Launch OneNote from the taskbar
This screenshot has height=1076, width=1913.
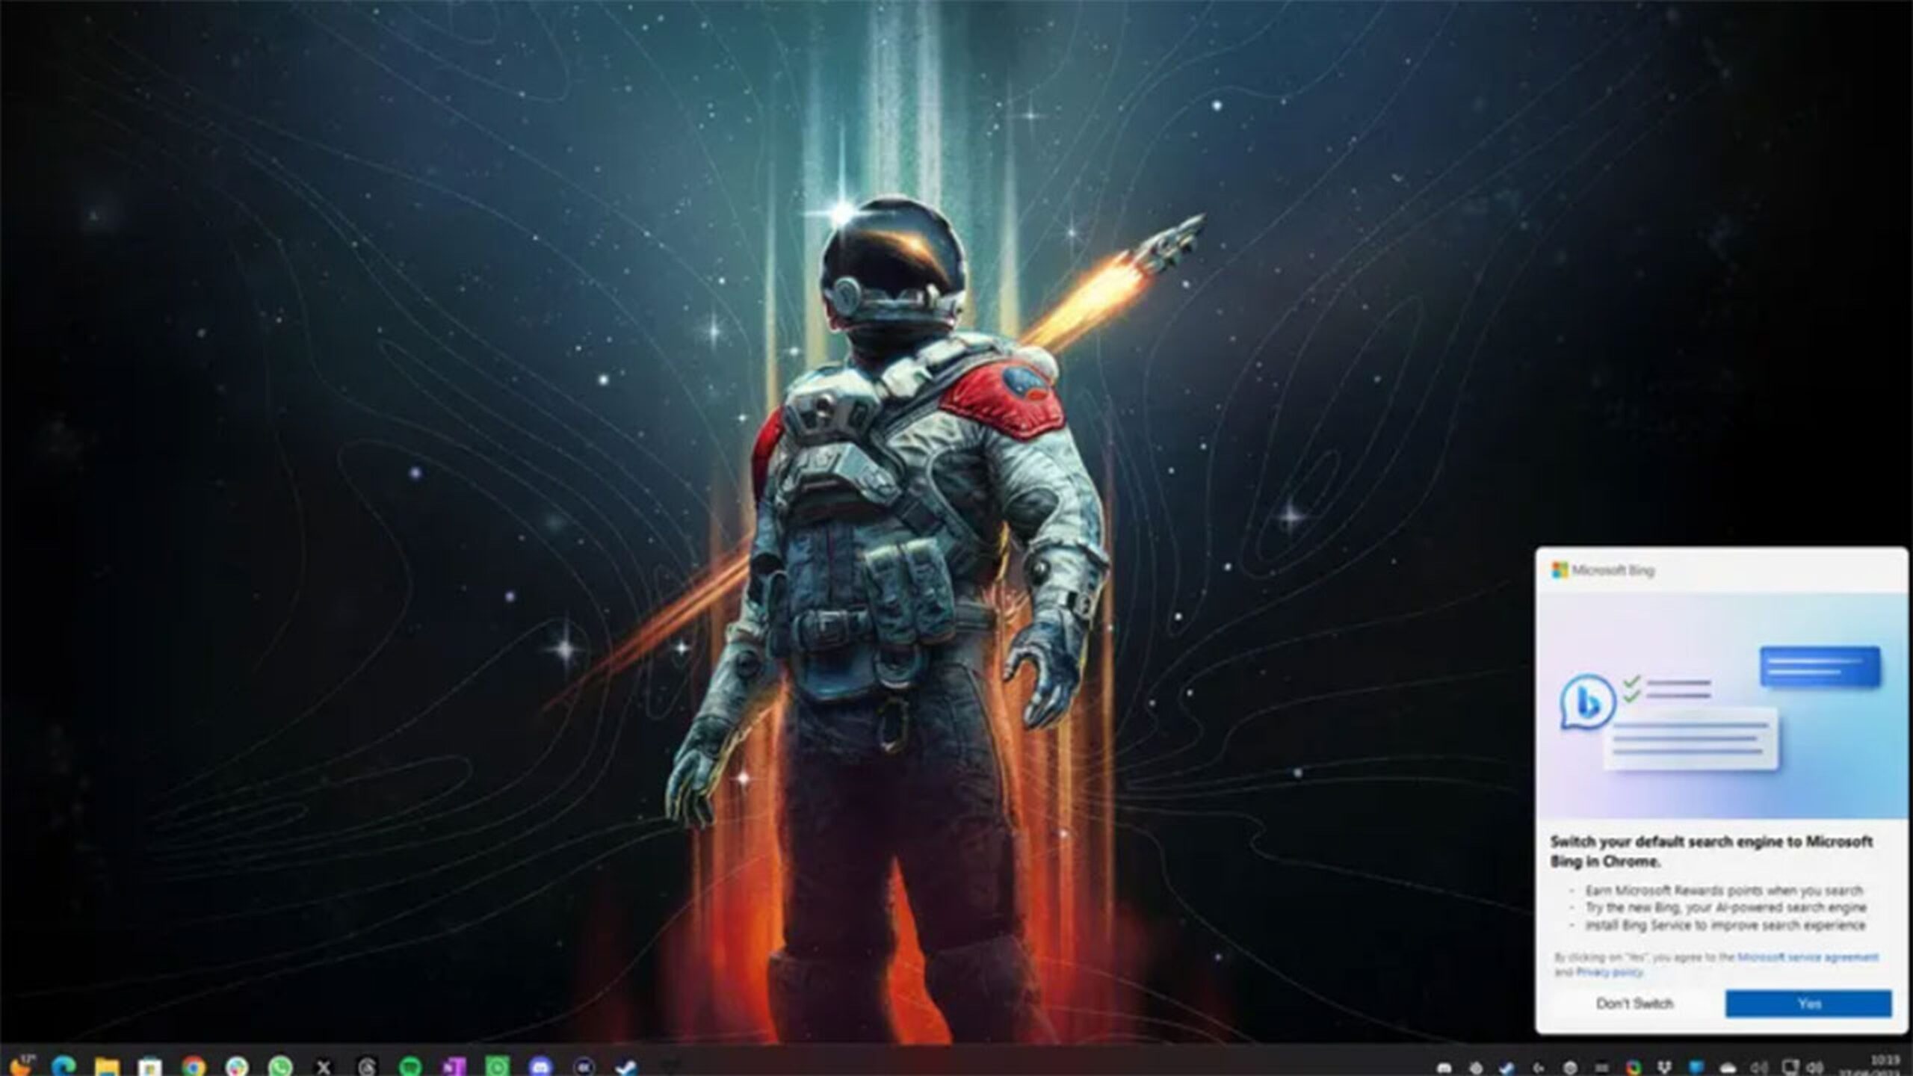point(454,1066)
